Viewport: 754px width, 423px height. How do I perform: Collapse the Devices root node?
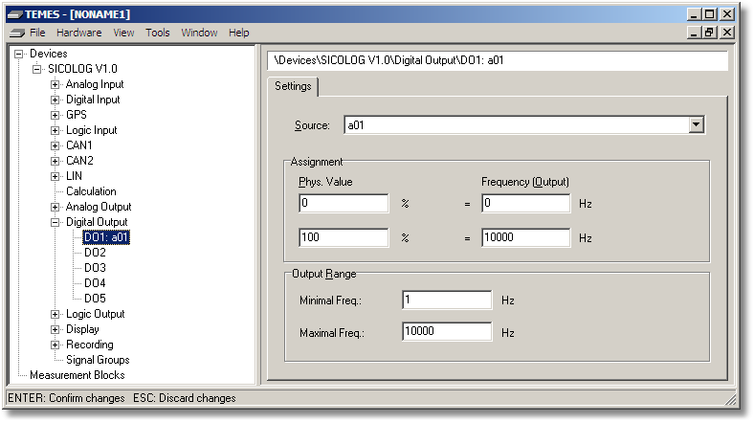(x=19, y=54)
